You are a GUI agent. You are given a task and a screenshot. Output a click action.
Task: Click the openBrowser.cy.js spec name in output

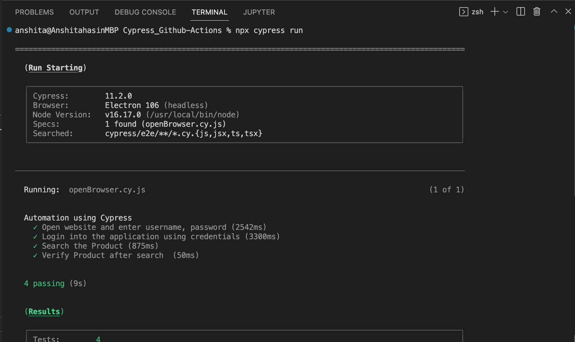[107, 190]
